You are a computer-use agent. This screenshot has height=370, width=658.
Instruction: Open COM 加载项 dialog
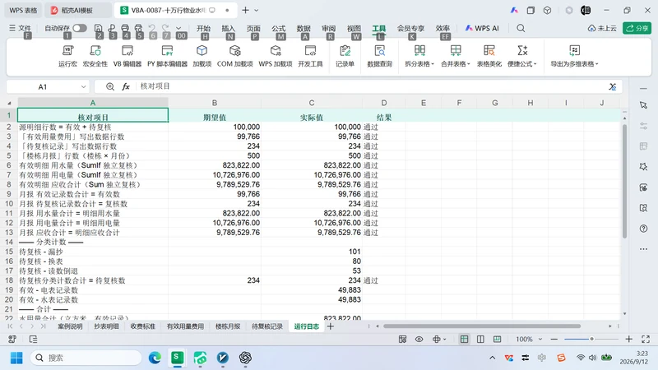tap(234, 56)
